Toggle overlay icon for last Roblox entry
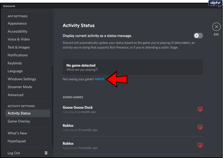The height and width of the screenshot is (158, 223). coord(200,145)
